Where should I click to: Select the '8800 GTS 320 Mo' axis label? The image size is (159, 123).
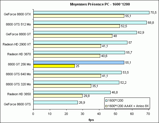coord(18,84)
